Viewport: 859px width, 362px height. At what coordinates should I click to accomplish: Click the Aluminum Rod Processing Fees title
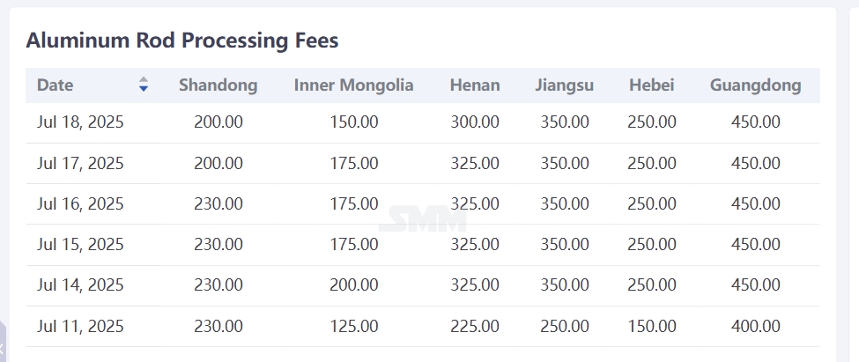pos(181,41)
